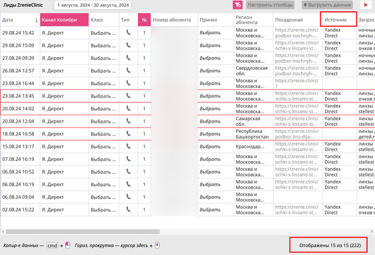Screen dimensions: 375x255
Task: Click phone icon in 27.08.24 09:39 row
Action: (x=129, y=58)
